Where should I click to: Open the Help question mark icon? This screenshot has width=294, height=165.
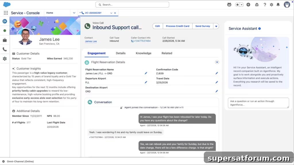coord(264,5)
